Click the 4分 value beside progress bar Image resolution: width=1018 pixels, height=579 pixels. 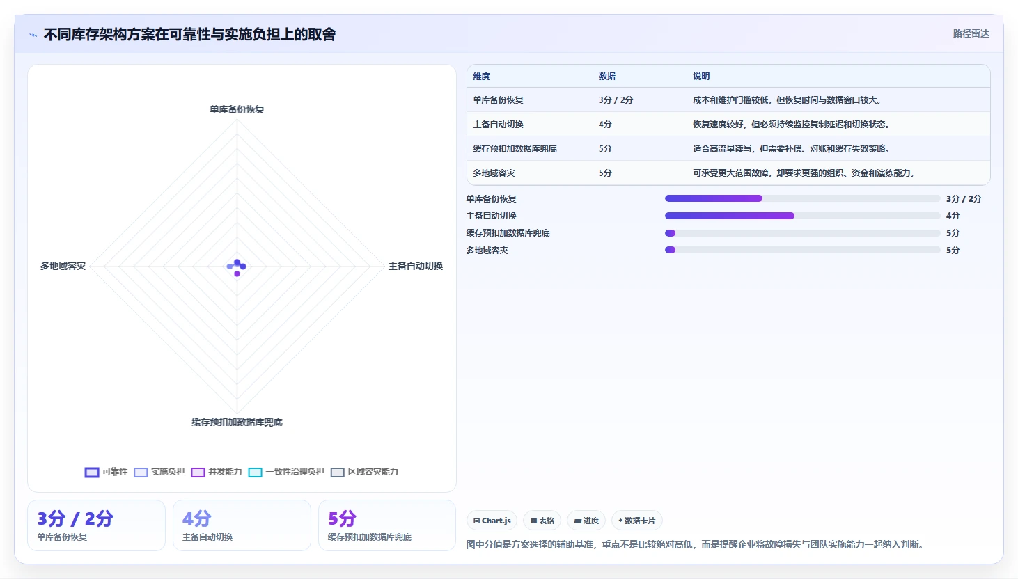coord(953,216)
